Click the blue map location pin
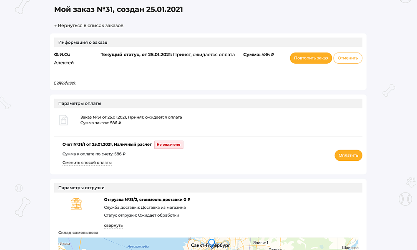Image resolution: width=417 pixels, height=250 pixels. 211,243
